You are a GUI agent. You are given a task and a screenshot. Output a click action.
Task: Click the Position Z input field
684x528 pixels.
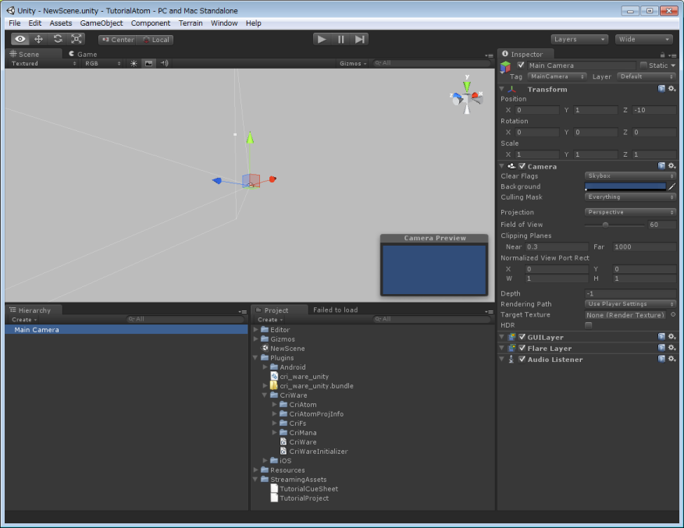(654, 110)
